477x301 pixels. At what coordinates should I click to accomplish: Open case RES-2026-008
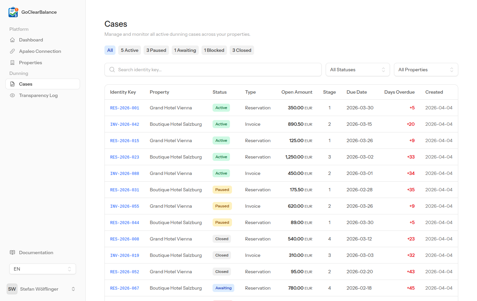[125, 239]
